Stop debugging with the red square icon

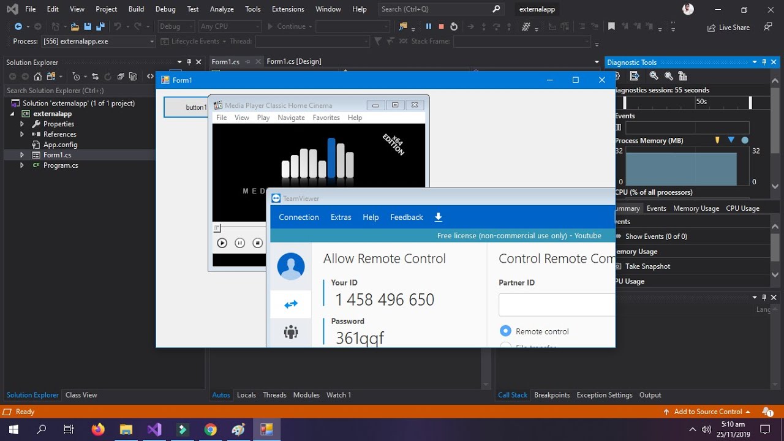[x=441, y=26]
